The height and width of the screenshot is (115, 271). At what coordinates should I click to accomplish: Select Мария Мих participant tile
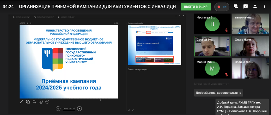pos(212,68)
